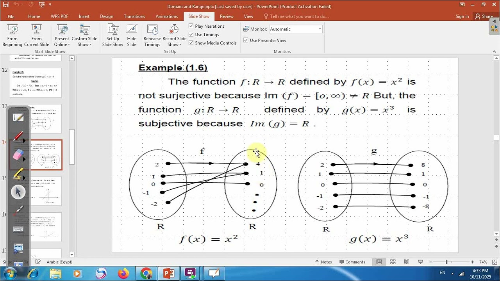The height and width of the screenshot is (281, 500).
Task: Toggle Use Timings checkbox
Action: 191,34
